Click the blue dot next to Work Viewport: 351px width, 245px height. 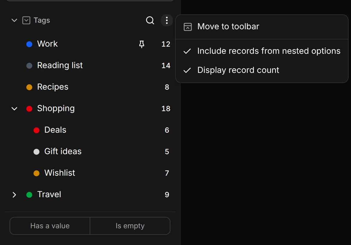(x=29, y=44)
